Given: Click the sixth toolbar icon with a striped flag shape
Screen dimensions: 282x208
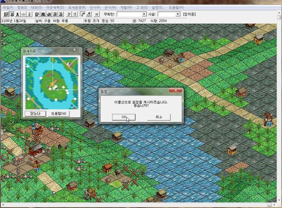Looking at the screenshot, I should 37,14.
